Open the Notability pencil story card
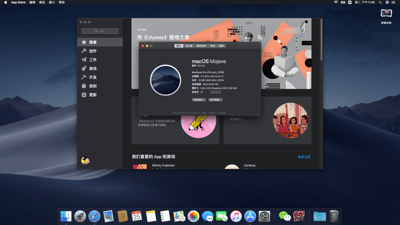 pyautogui.click(x=175, y=130)
